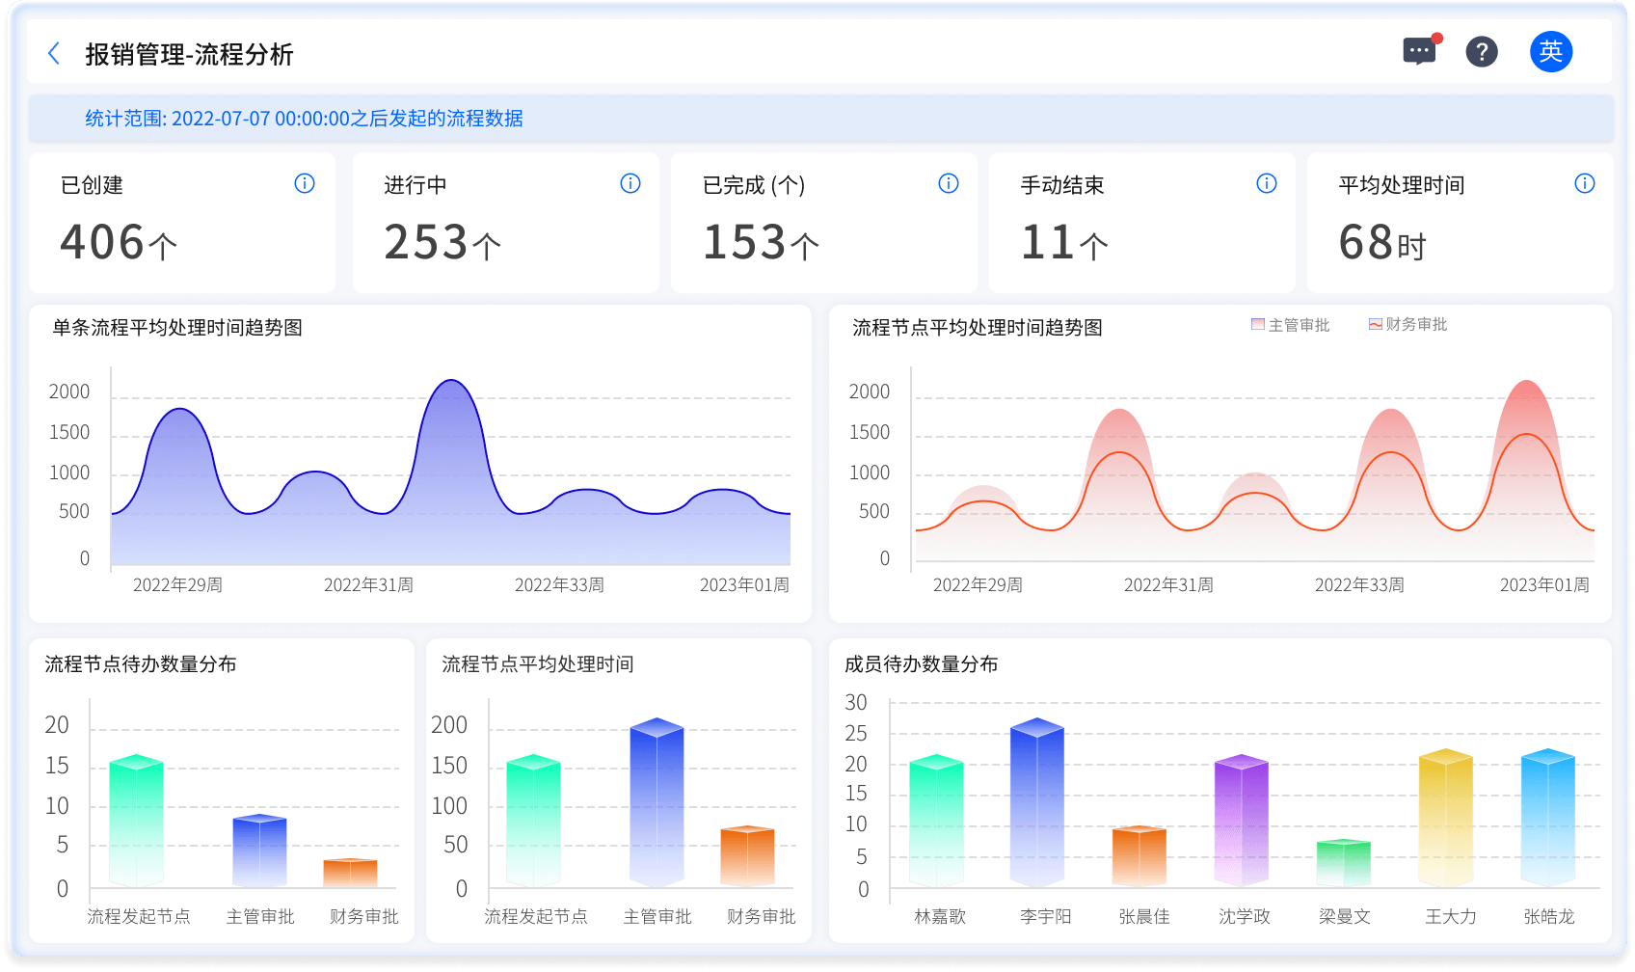Select 张皓龙's light blue bar

[x=1548, y=818]
